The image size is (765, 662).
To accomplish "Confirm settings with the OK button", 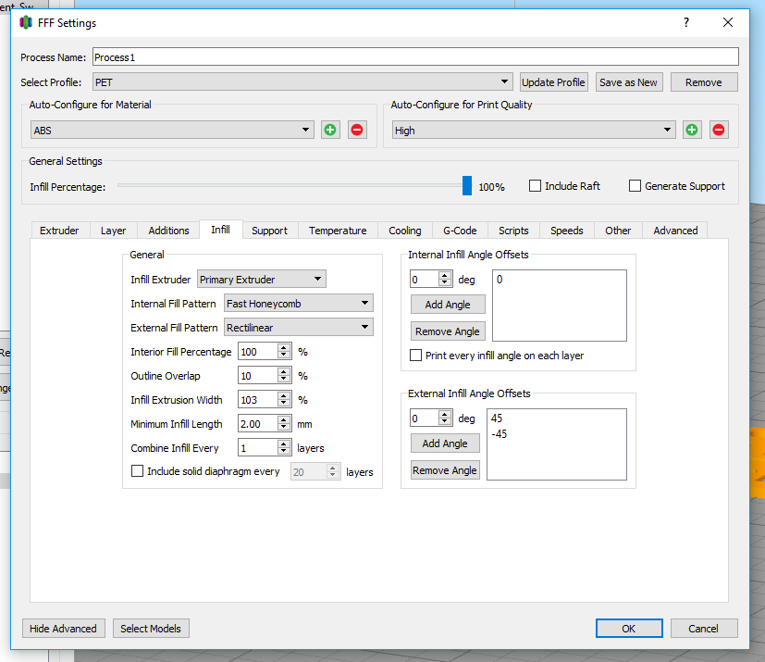I will click(629, 629).
